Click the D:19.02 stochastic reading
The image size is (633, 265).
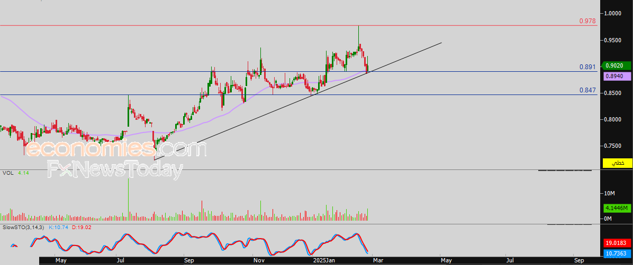pos(82,228)
